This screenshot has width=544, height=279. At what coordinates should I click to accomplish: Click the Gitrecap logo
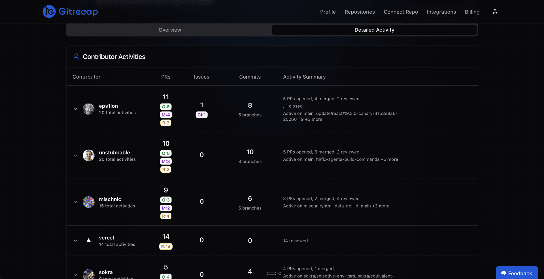tap(70, 11)
